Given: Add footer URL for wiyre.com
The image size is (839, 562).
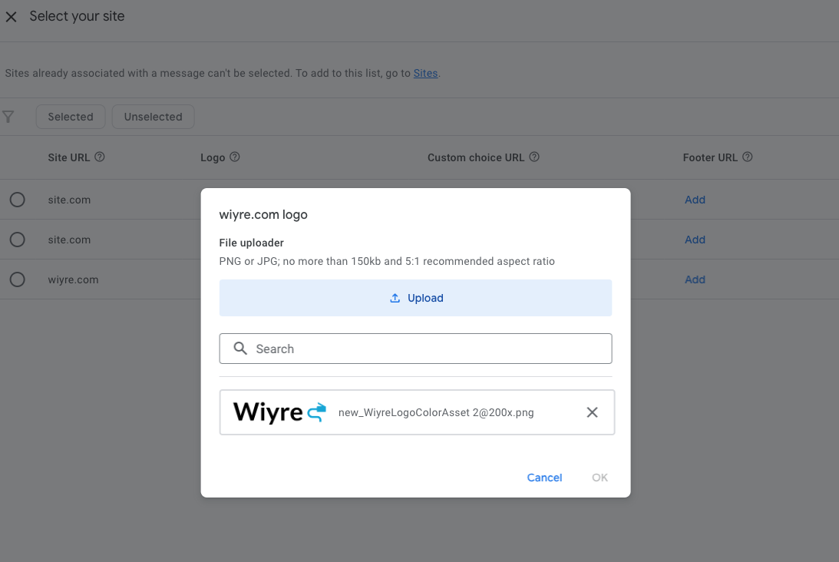Looking at the screenshot, I should pyautogui.click(x=695, y=279).
